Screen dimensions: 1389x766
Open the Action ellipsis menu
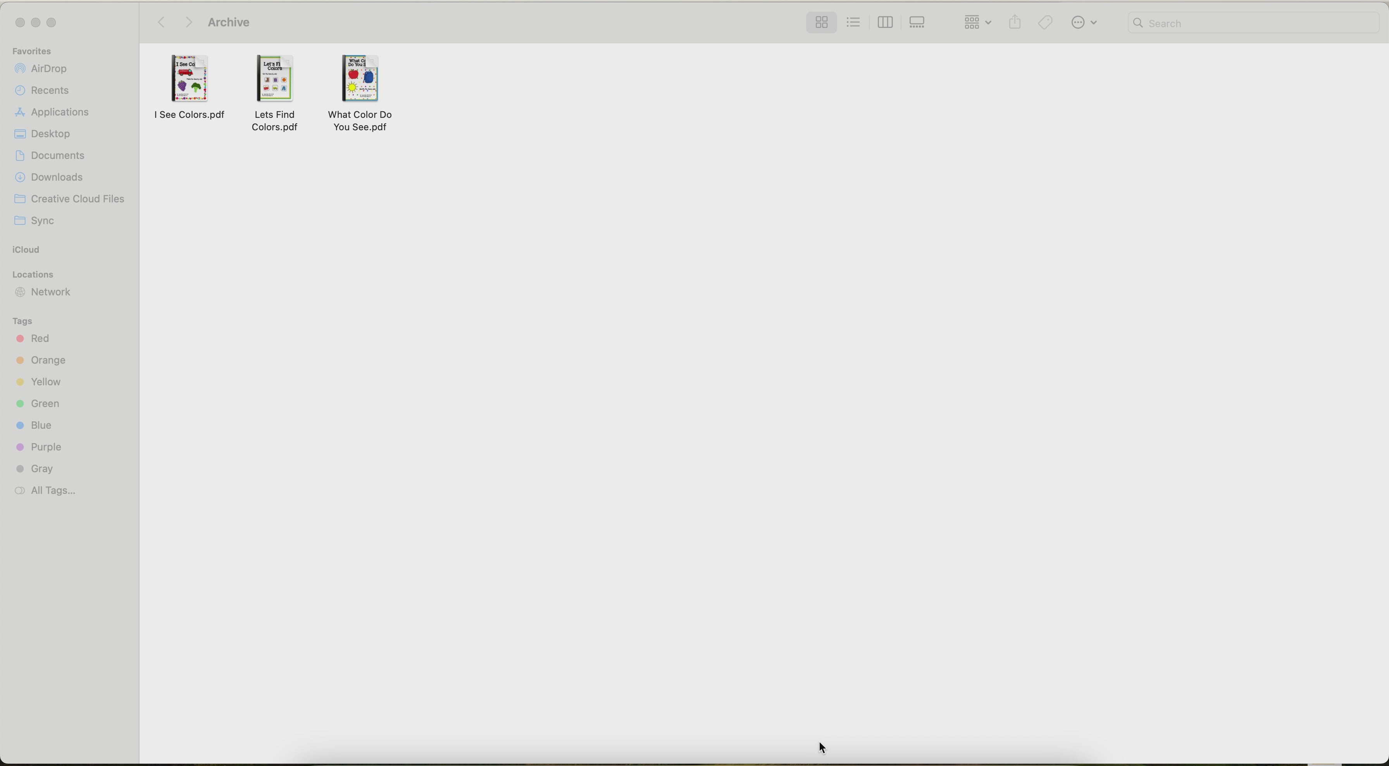(x=1084, y=22)
